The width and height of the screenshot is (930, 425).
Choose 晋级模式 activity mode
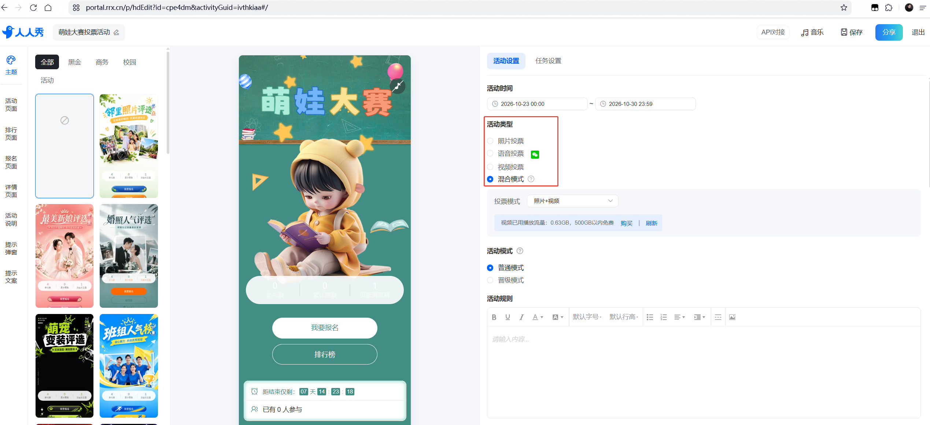490,280
